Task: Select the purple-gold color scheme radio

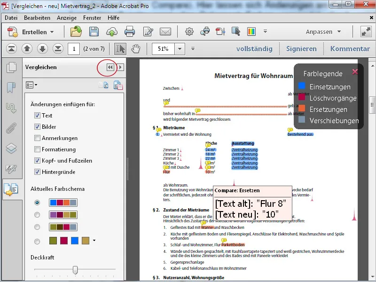Action: pos(37,215)
